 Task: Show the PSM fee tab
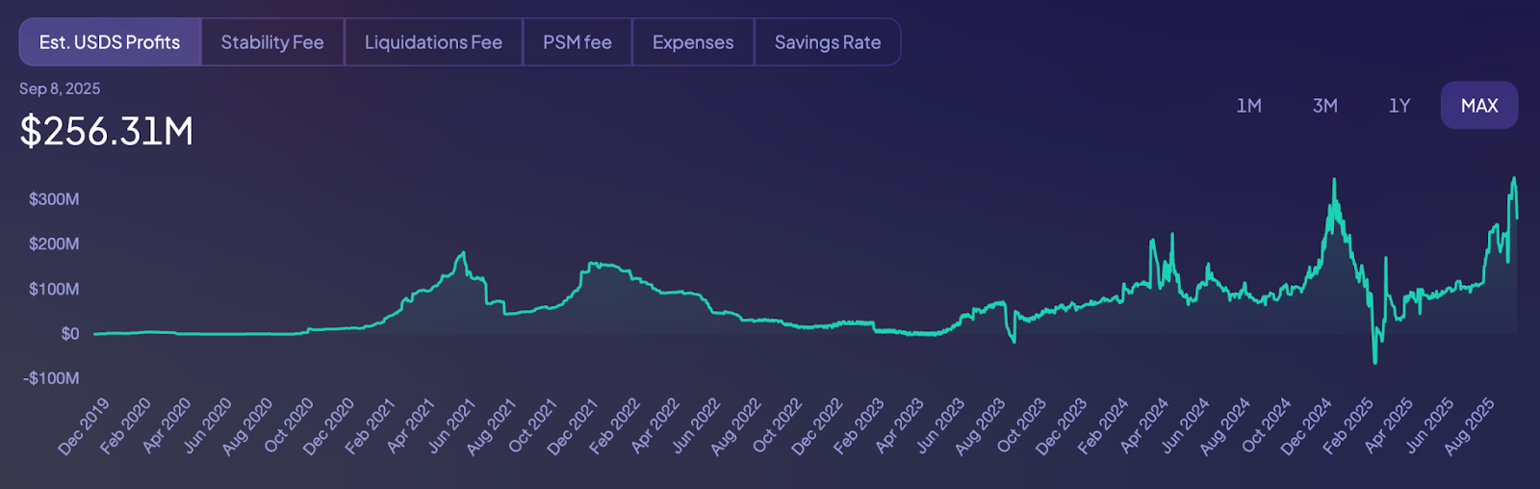577,42
